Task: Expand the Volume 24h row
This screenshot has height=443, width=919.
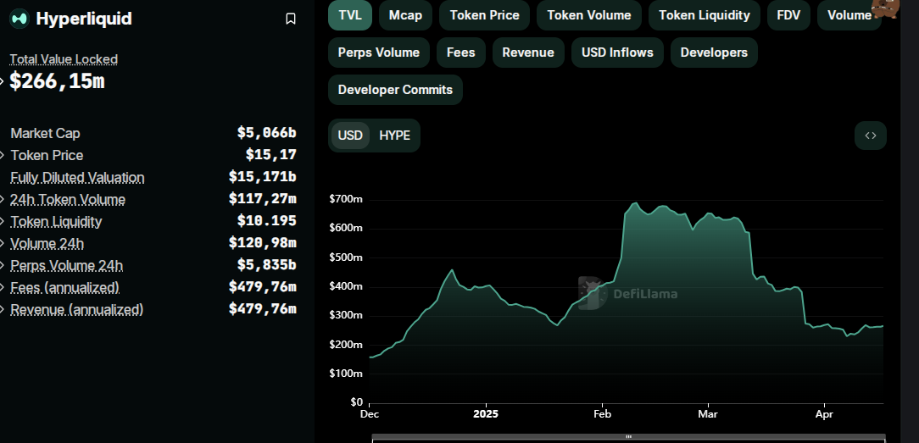Action: (x=3, y=243)
